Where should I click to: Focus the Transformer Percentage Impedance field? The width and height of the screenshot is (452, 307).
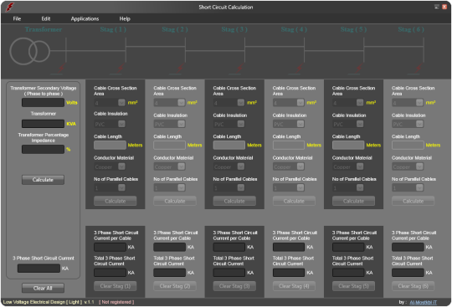[43, 149]
